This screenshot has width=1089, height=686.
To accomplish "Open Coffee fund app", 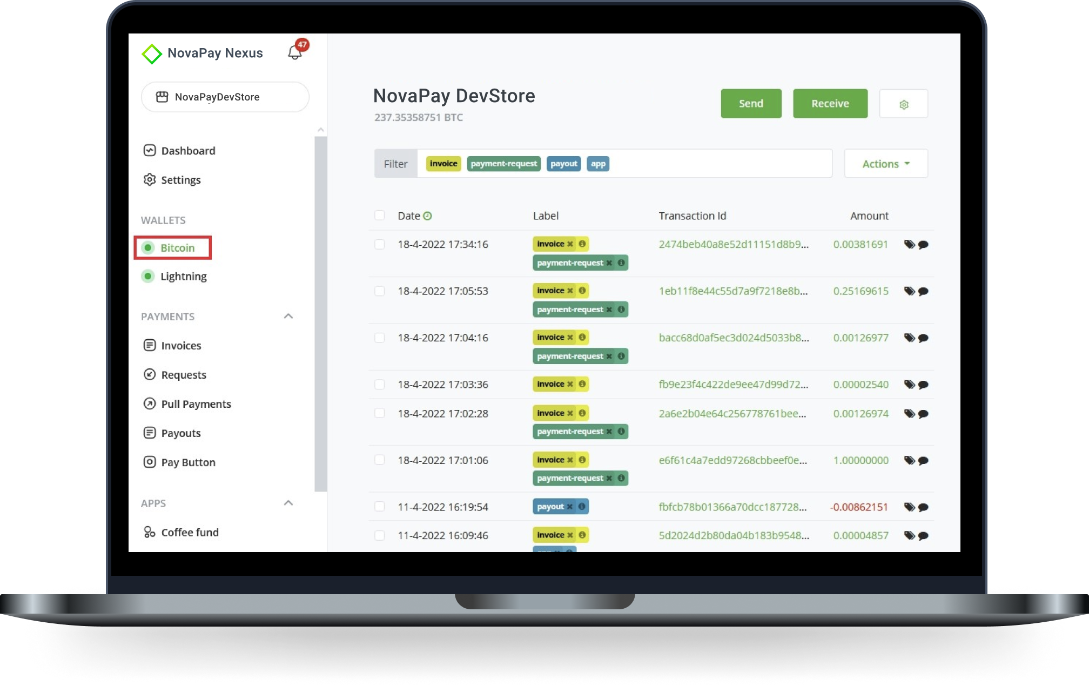I will pyautogui.click(x=181, y=533).
